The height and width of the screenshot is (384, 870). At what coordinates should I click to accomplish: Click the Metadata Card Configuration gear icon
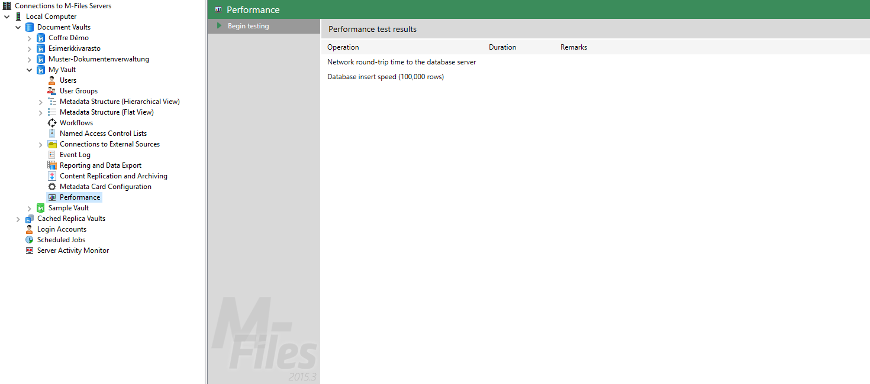tap(52, 187)
